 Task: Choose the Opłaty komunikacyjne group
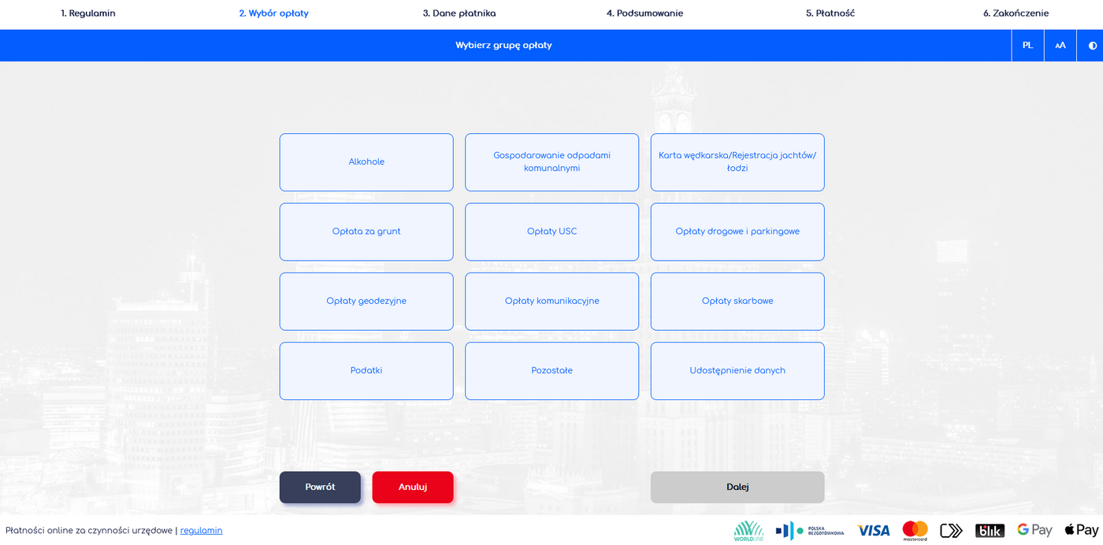click(x=551, y=301)
